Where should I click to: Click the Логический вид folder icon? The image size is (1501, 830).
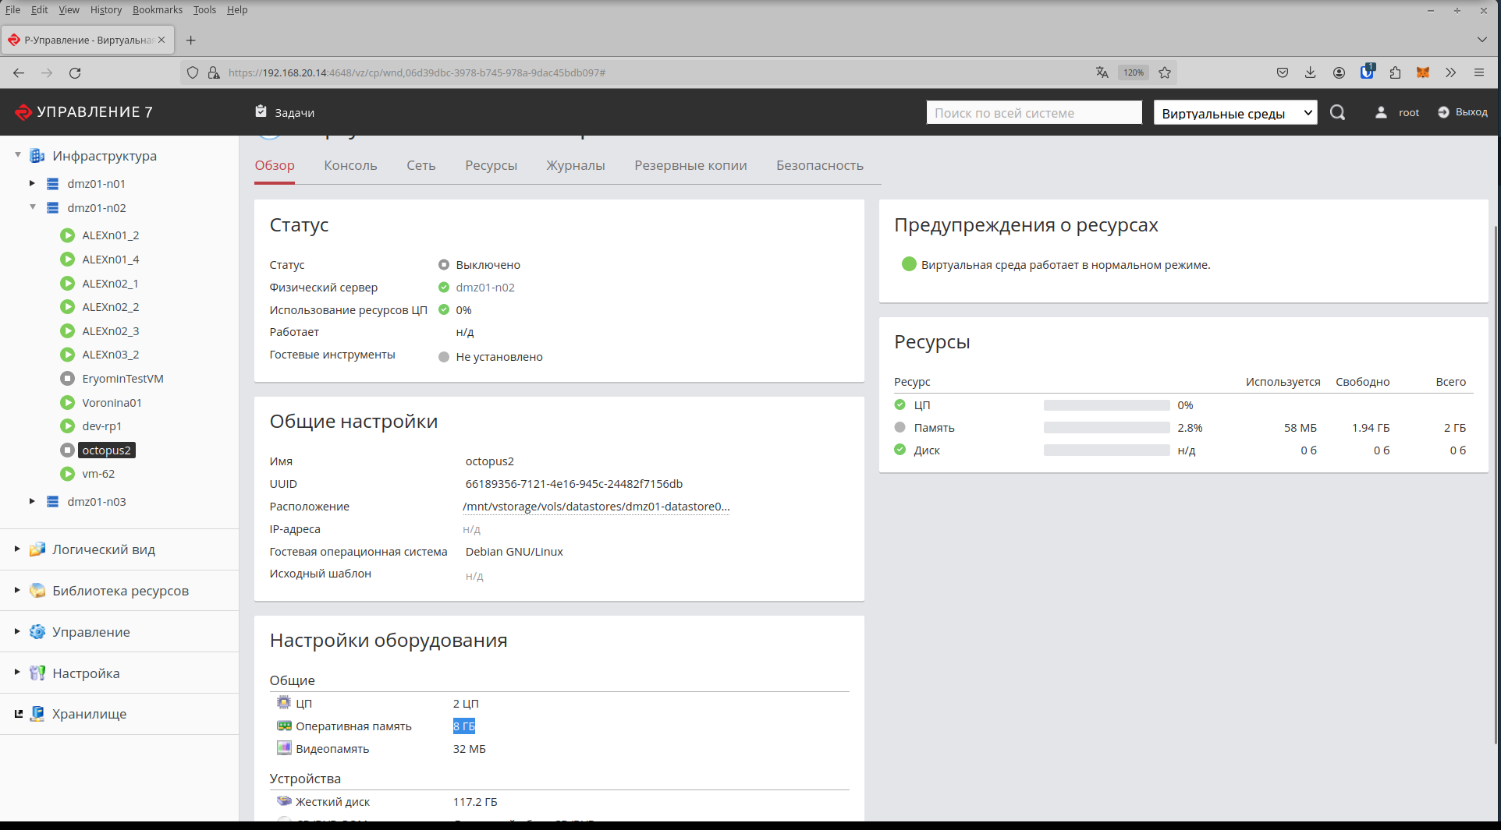[x=37, y=549]
